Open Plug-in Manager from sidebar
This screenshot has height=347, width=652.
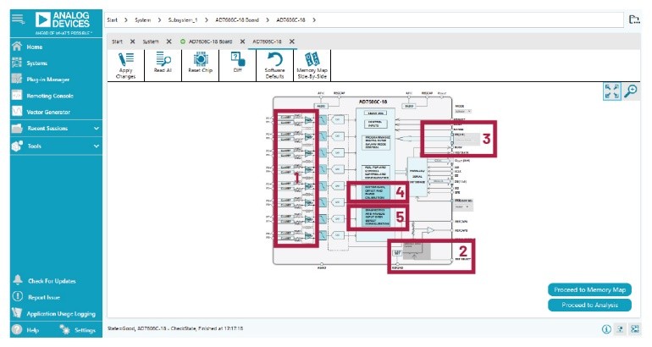pyautogui.click(x=48, y=79)
